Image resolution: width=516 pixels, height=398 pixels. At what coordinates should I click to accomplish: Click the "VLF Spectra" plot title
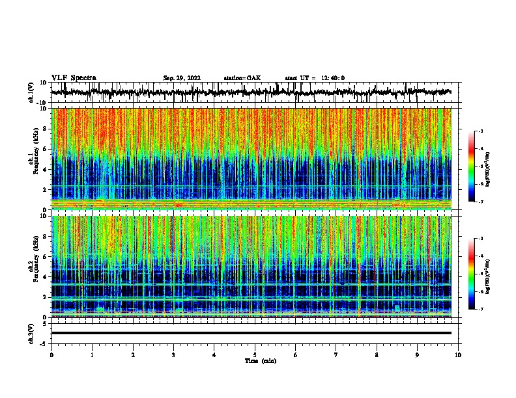click(74, 78)
